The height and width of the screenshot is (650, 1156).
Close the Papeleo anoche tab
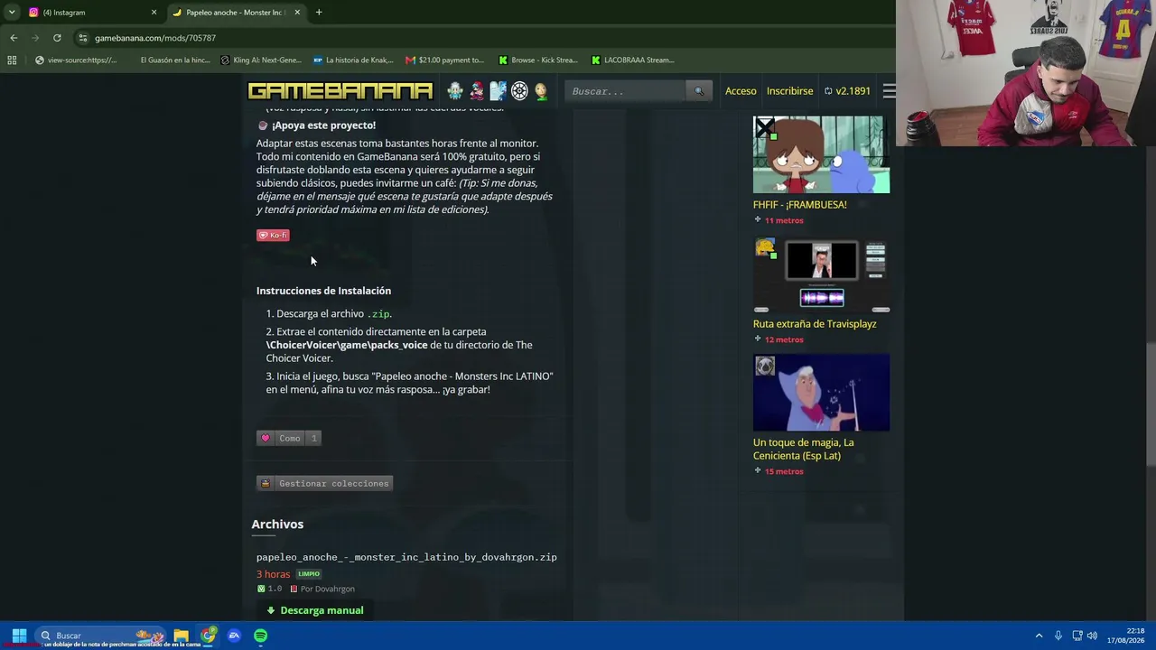tap(297, 13)
